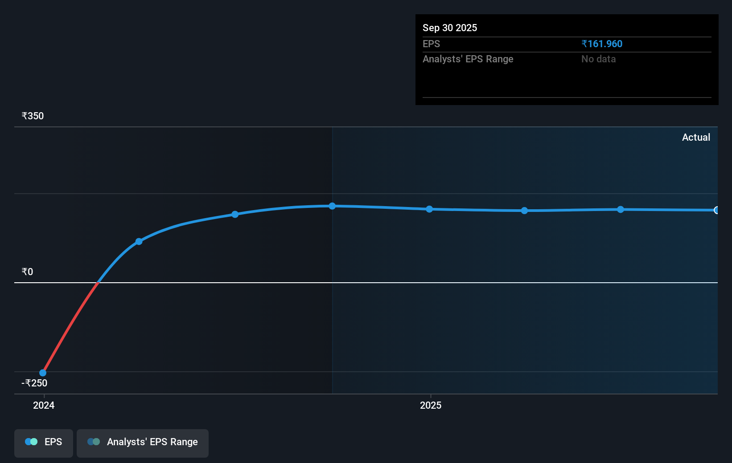Click the Actual region label
The width and height of the screenshot is (732, 463).
(x=696, y=137)
